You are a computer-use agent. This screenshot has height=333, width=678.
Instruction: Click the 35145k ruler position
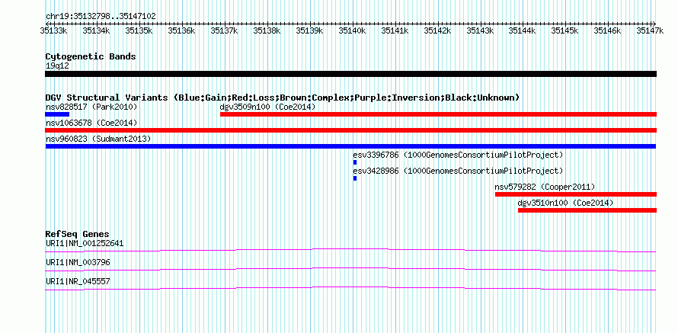[x=564, y=30]
